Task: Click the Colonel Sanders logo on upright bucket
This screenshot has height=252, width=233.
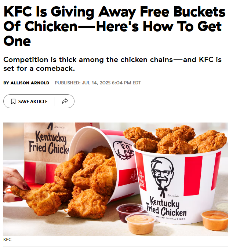Action: [163, 177]
